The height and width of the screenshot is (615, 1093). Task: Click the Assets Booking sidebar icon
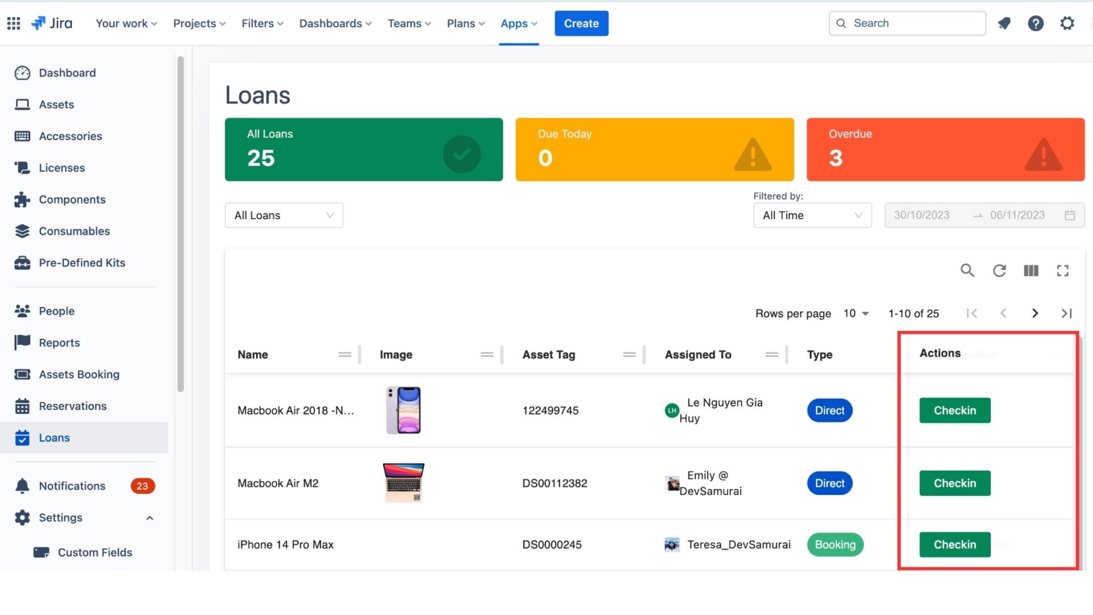pos(22,374)
